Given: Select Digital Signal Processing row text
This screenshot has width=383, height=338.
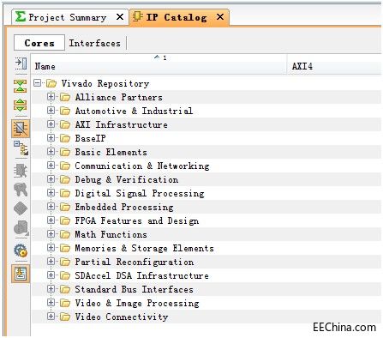Looking at the screenshot, I should [x=140, y=193].
